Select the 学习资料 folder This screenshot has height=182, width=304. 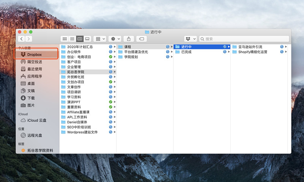click(x=88, y=97)
